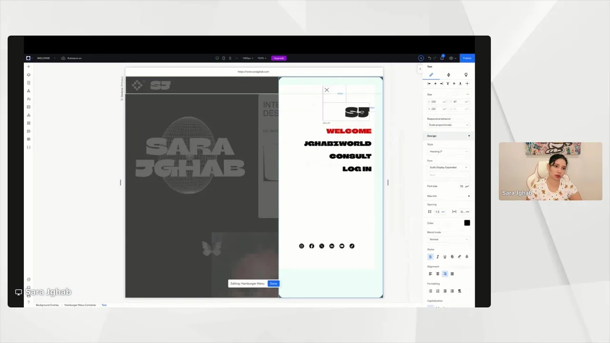This screenshot has height=343, width=610.
Task: Click the CONSULT menu link
Action: click(x=350, y=156)
